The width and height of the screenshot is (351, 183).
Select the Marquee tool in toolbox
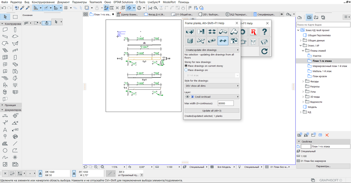15,17
